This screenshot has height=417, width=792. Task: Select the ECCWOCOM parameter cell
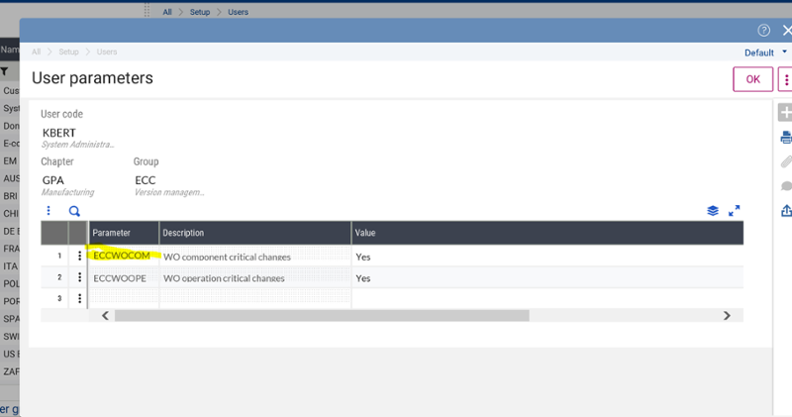point(124,256)
